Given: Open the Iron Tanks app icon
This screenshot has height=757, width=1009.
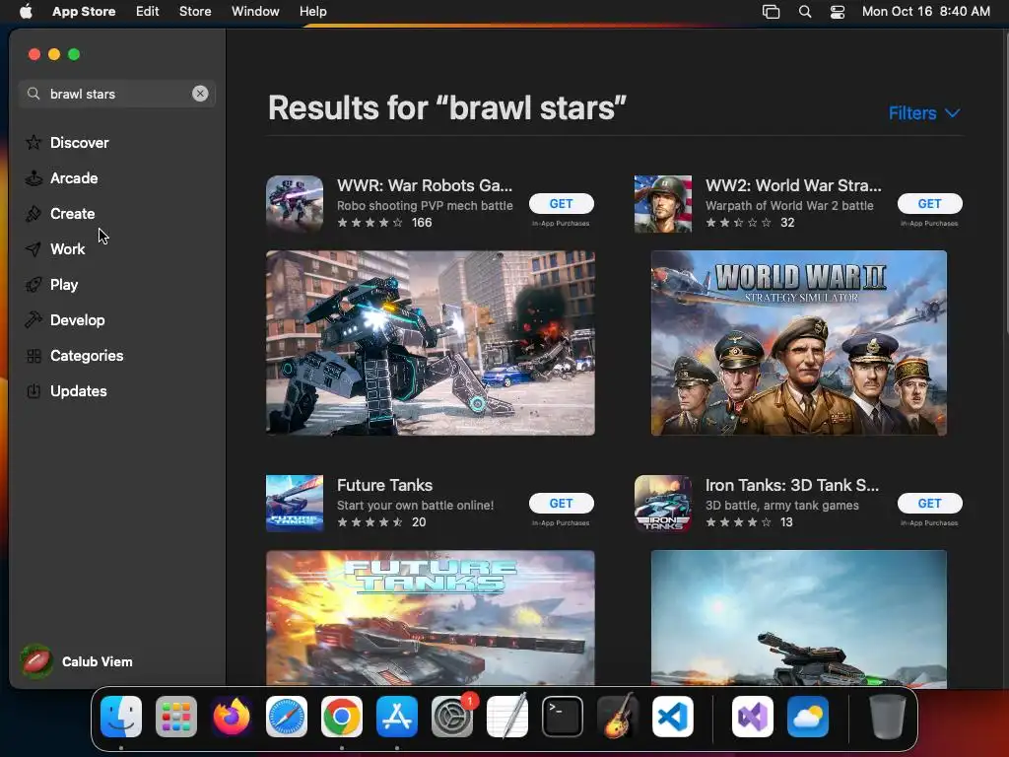Looking at the screenshot, I should click(x=663, y=504).
